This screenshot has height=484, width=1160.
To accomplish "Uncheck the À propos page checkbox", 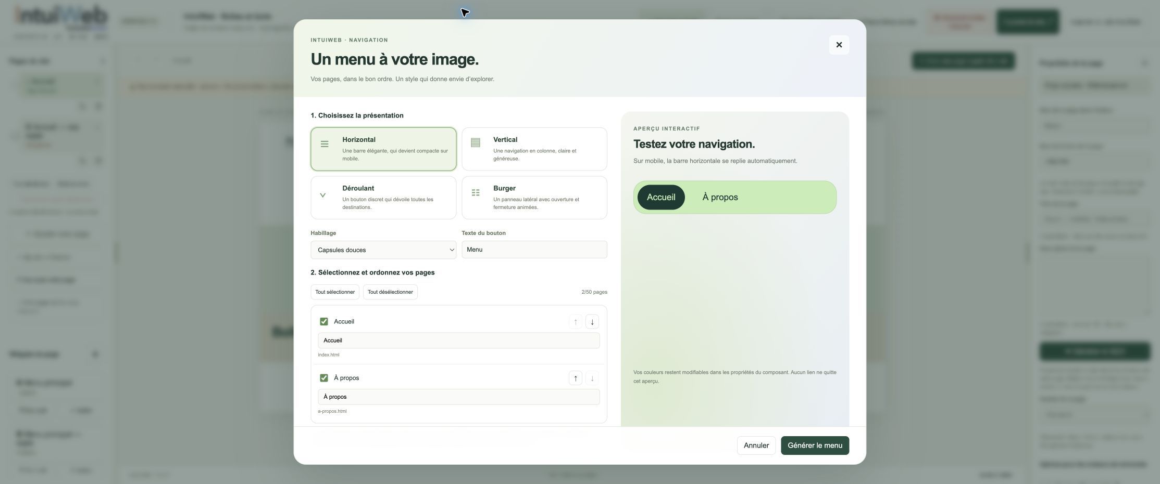I will [x=324, y=378].
